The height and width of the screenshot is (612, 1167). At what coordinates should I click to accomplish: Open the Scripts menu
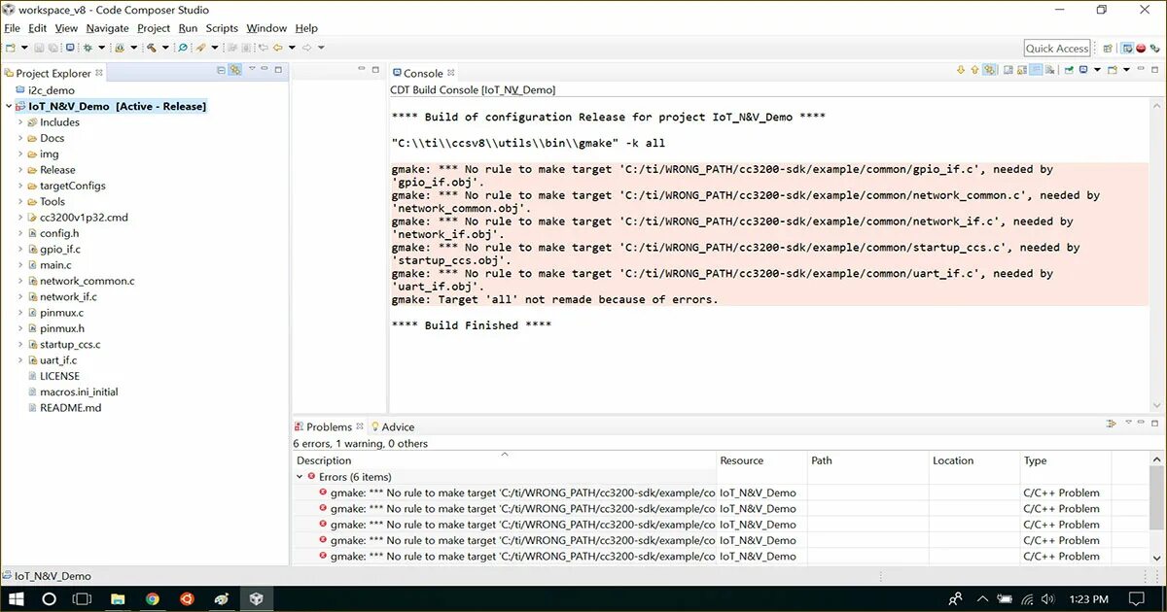tap(222, 28)
